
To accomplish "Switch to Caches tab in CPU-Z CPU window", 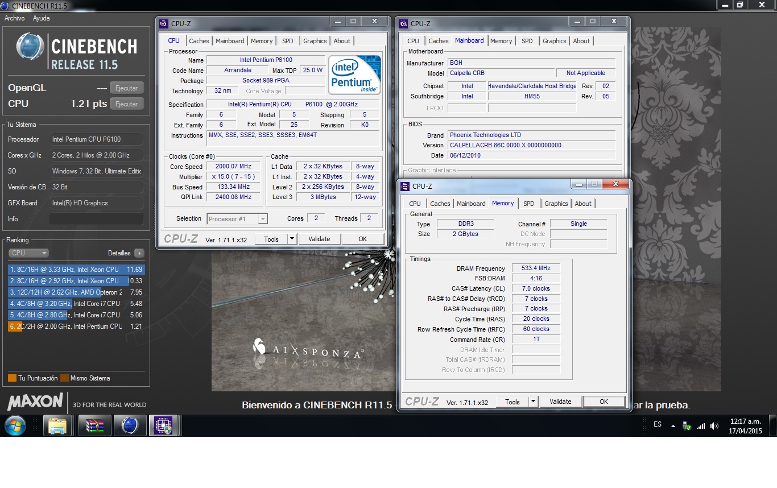I will [199, 41].
